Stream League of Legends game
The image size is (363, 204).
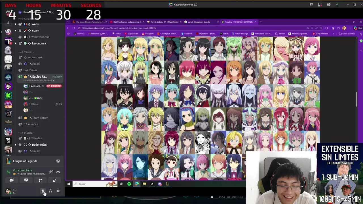point(58,161)
